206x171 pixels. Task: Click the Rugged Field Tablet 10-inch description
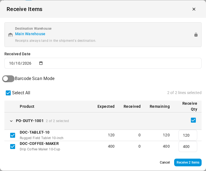[x=41, y=138]
